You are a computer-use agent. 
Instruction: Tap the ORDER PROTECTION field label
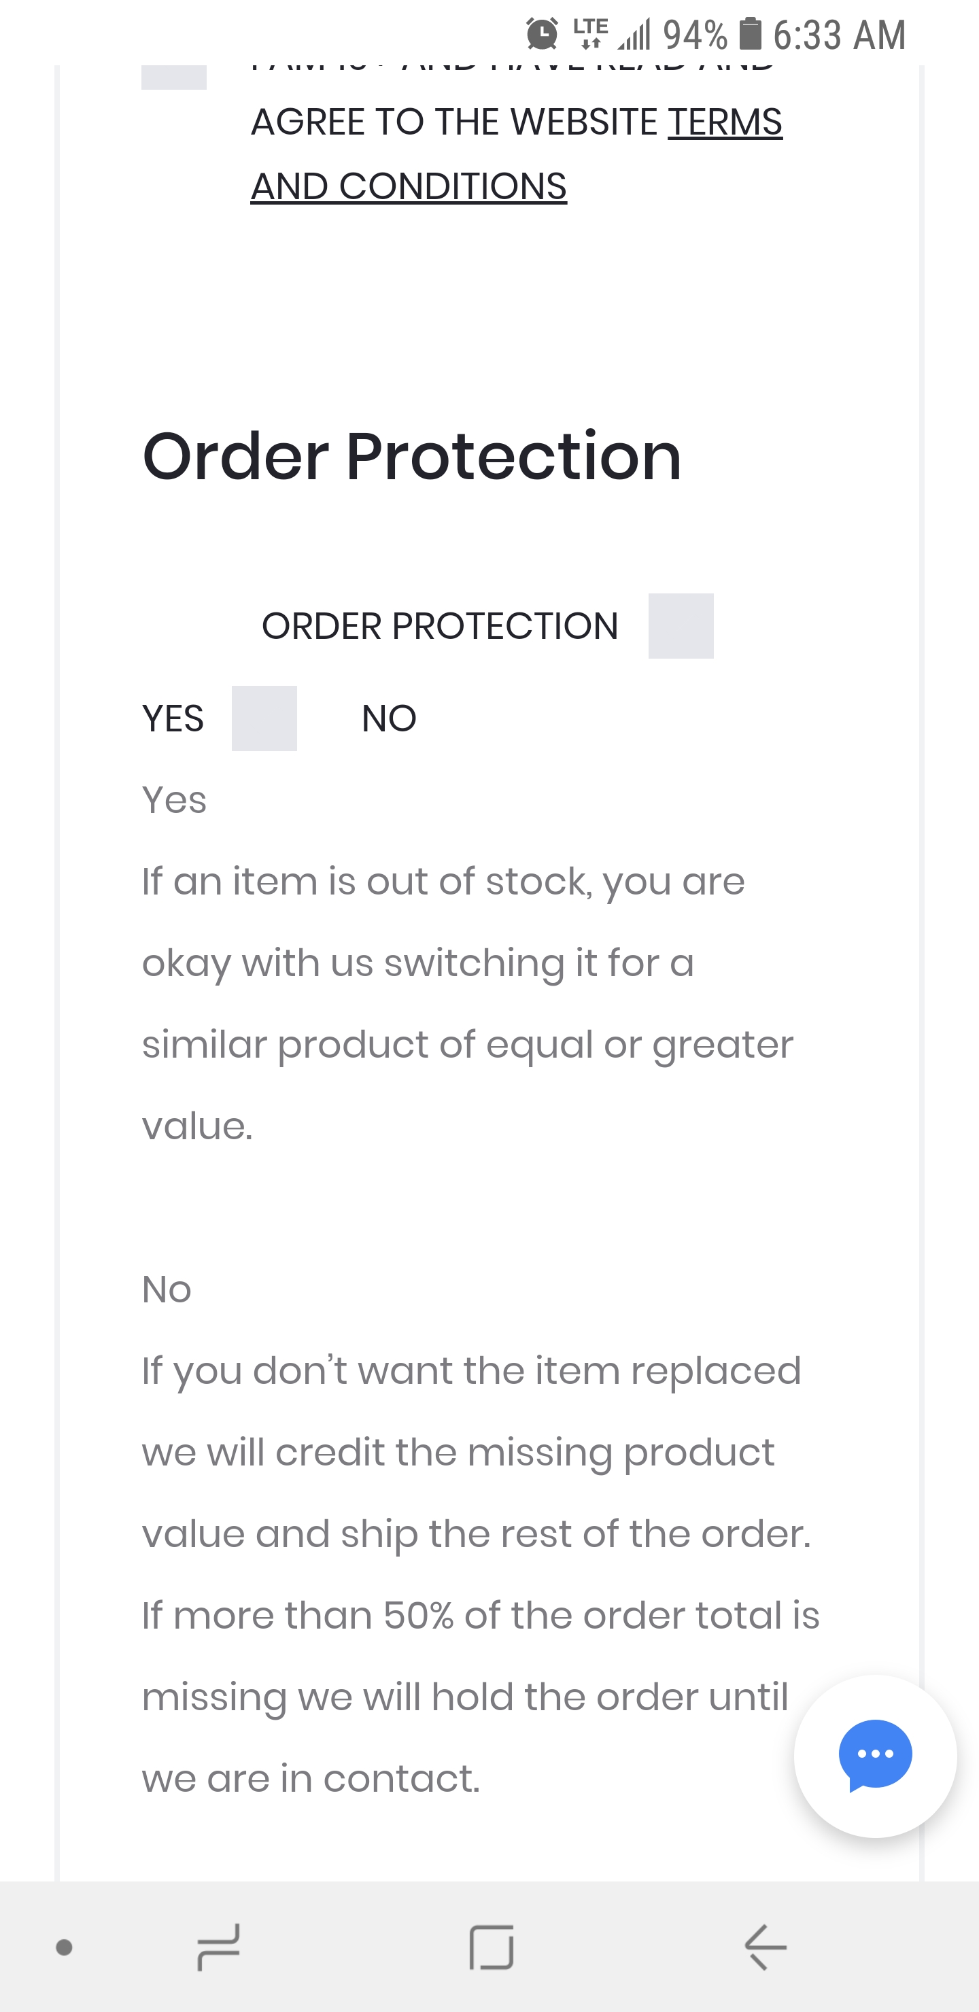click(440, 625)
